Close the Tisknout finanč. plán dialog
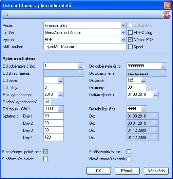Screen dimensions: 173x179 (x=168, y=5)
